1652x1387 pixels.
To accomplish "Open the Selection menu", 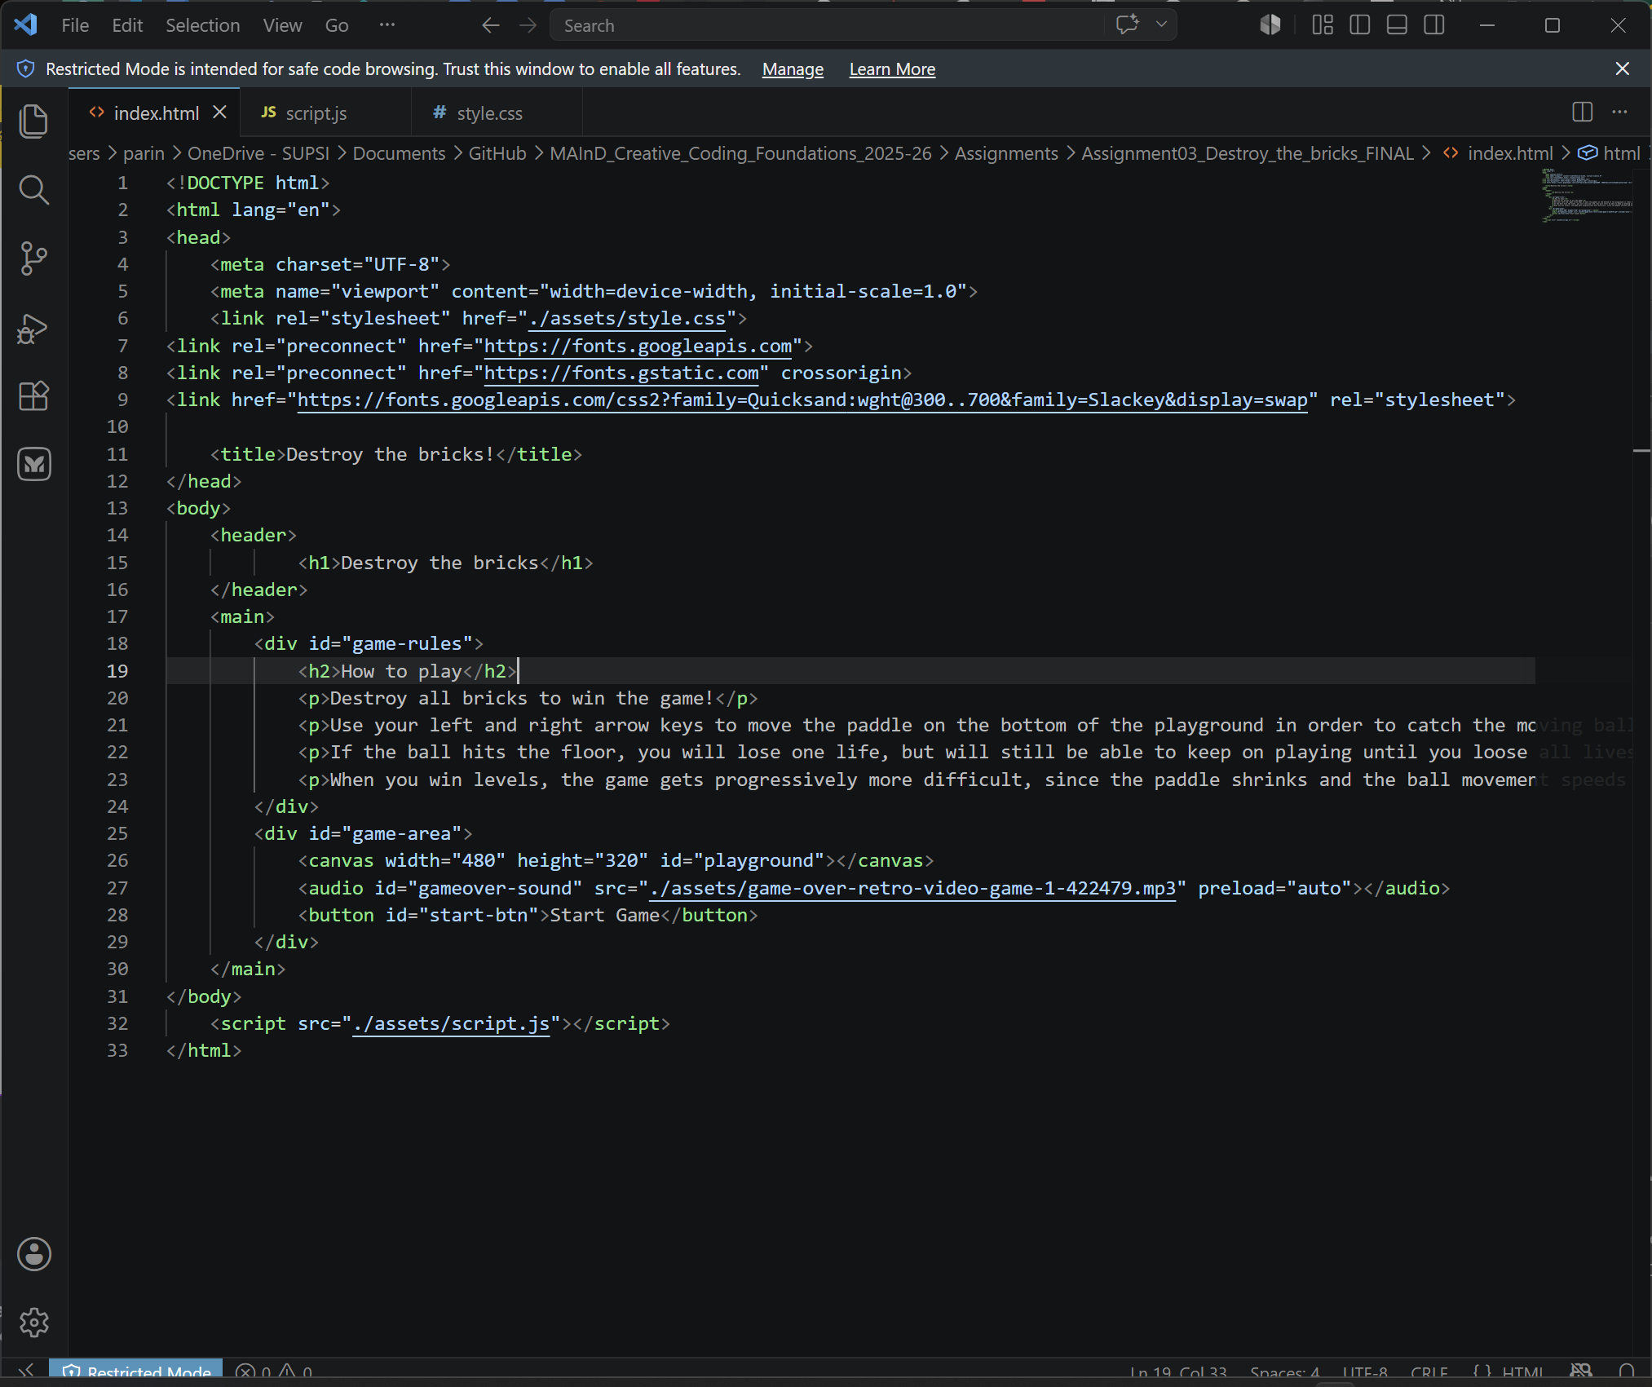I will point(203,25).
